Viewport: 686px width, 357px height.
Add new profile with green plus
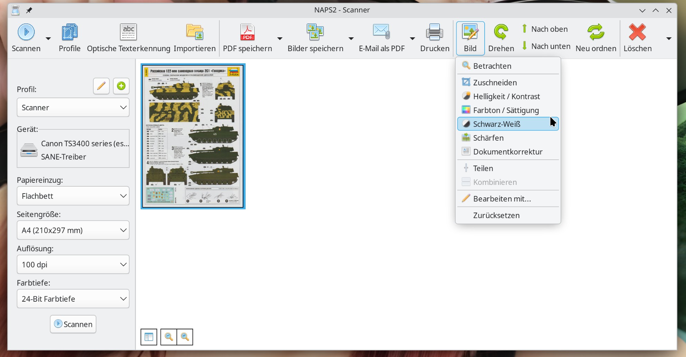pyautogui.click(x=121, y=86)
